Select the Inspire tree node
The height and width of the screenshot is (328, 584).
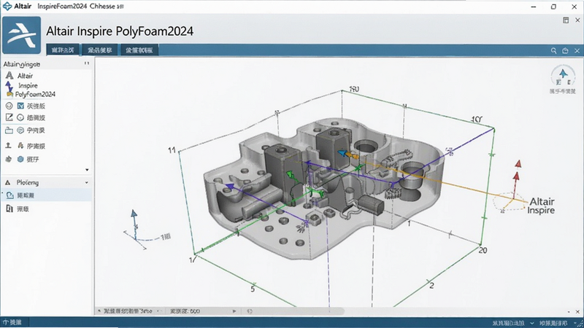point(22,85)
